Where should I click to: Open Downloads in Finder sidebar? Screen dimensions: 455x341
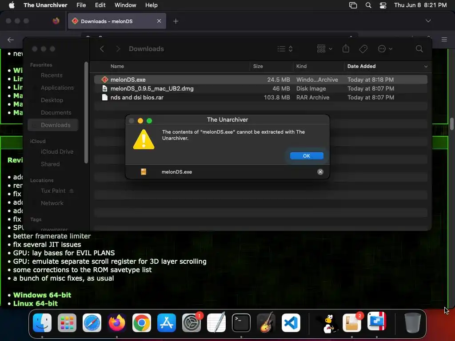coord(53,125)
